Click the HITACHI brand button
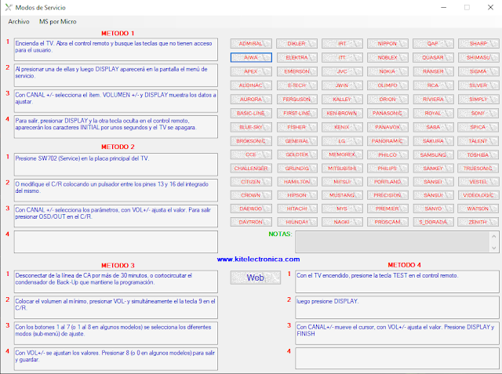The width and height of the screenshot is (502, 374). (296, 209)
